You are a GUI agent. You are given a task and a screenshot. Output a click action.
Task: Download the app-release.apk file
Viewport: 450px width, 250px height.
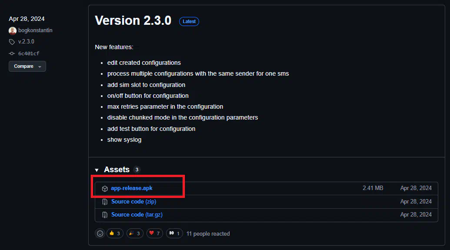point(131,188)
